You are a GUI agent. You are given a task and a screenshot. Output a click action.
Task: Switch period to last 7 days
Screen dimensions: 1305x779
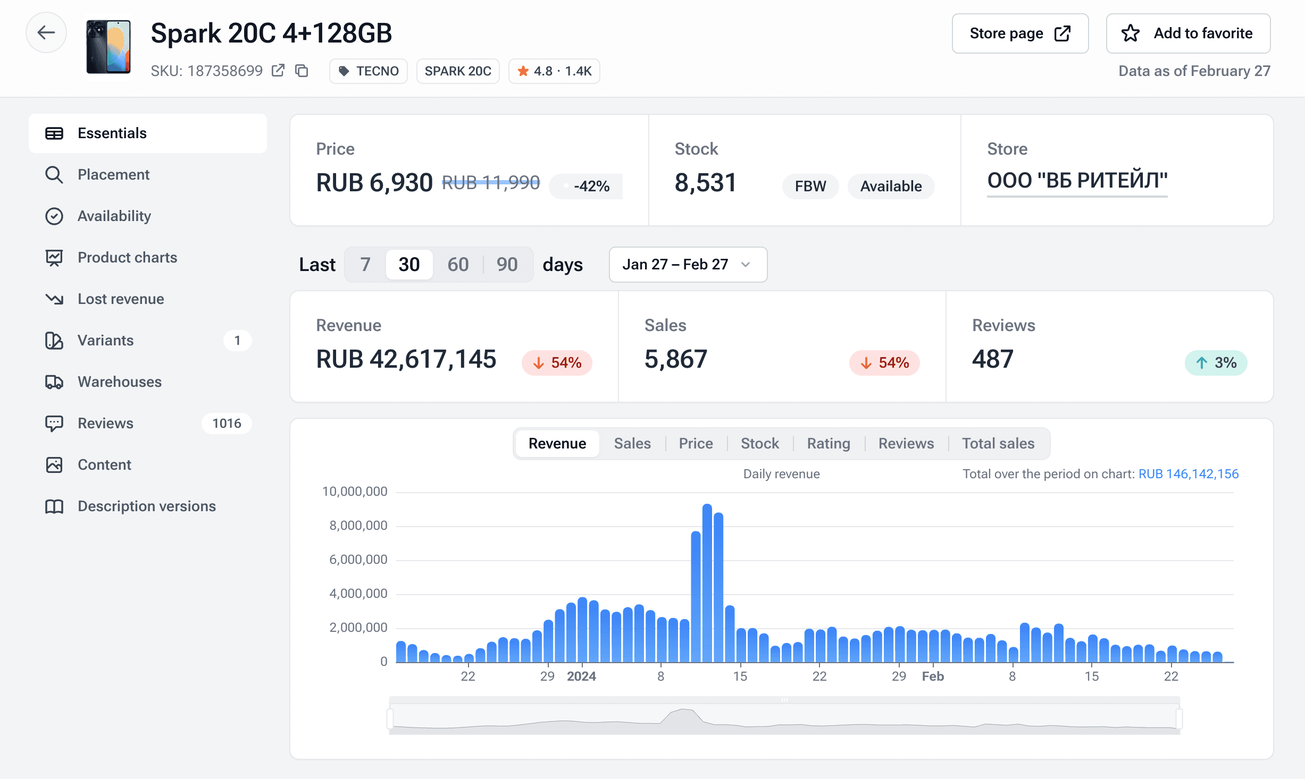coord(365,264)
